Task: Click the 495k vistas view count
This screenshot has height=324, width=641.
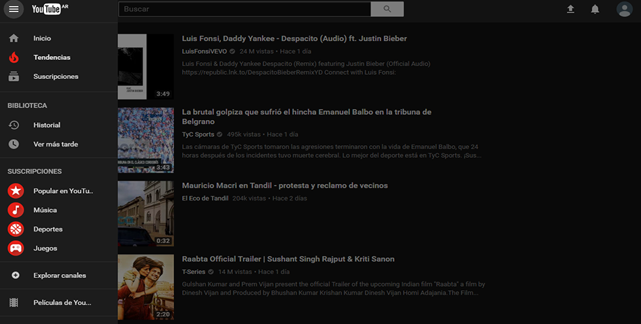Action: click(244, 134)
